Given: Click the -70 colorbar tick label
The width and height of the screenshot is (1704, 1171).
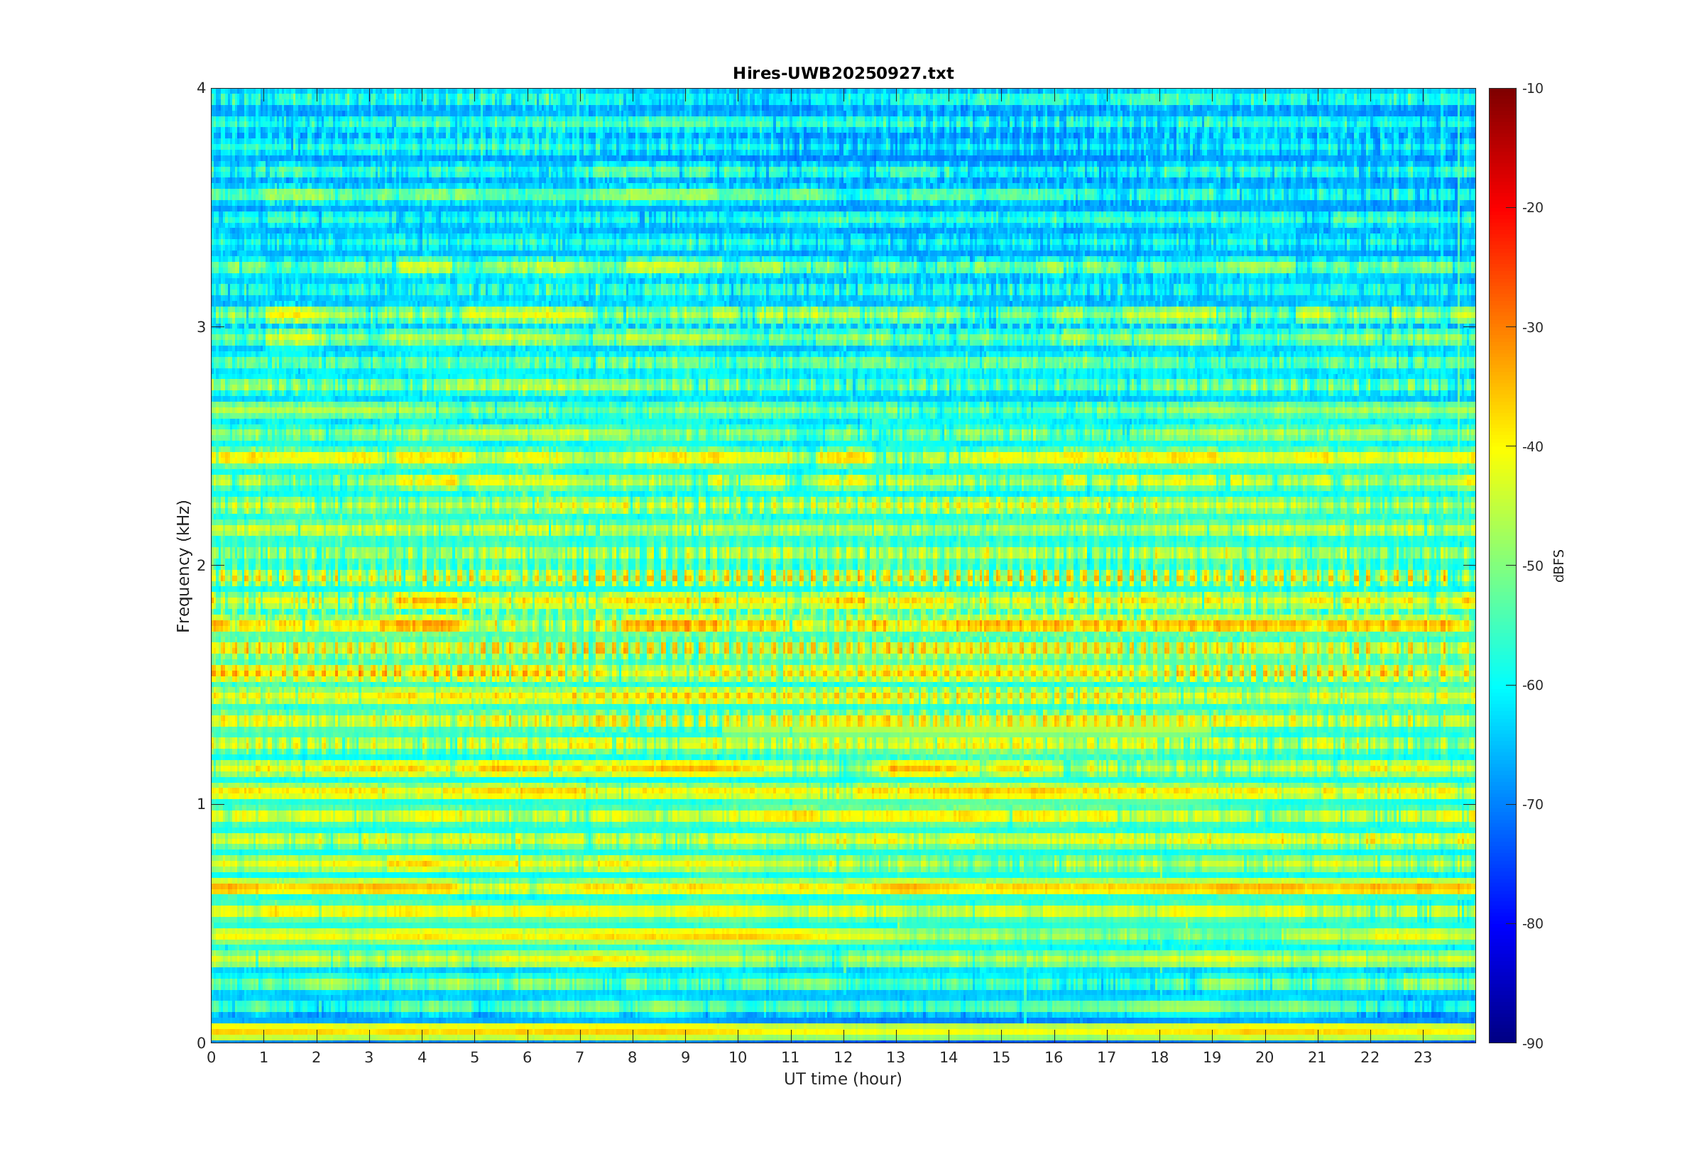Looking at the screenshot, I should tap(1532, 804).
